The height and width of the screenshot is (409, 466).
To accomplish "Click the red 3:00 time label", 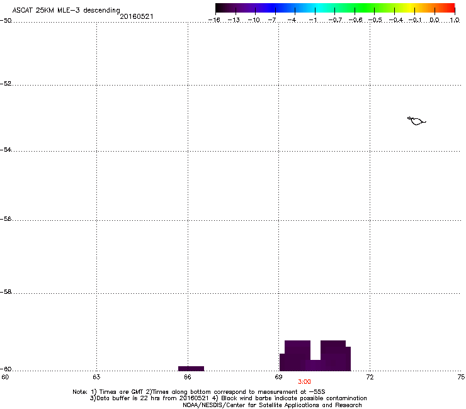I will (x=304, y=382).
